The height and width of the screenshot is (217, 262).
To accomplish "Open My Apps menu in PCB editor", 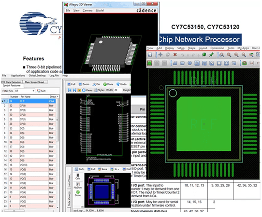I will point(243,48).
